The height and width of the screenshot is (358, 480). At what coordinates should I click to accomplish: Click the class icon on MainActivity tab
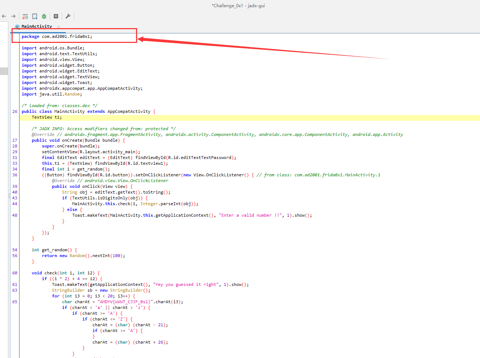click(17, 27)
